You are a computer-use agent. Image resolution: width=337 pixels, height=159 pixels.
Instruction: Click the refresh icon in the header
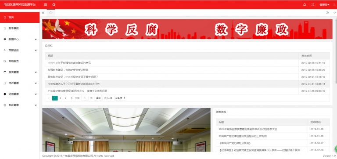pyautogui.click(x=54, y=4)
